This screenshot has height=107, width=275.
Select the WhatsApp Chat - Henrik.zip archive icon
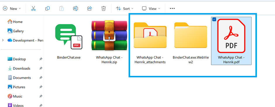(x=109, y=35)
